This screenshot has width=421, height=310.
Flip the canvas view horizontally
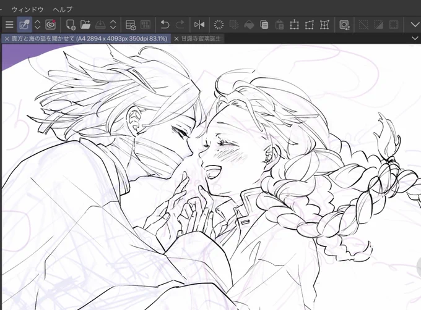(199, 25)
